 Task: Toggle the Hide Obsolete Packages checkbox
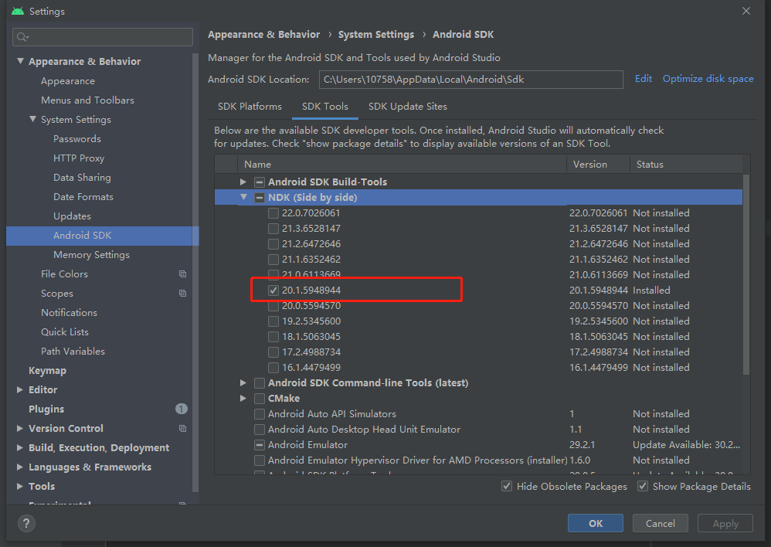click(x=507, y=486)
